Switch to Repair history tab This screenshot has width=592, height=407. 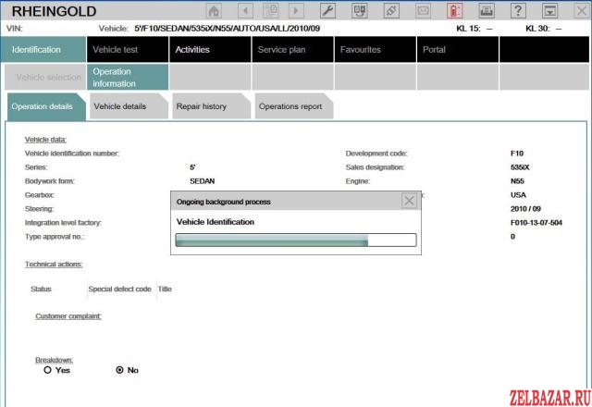pos(211,106)
